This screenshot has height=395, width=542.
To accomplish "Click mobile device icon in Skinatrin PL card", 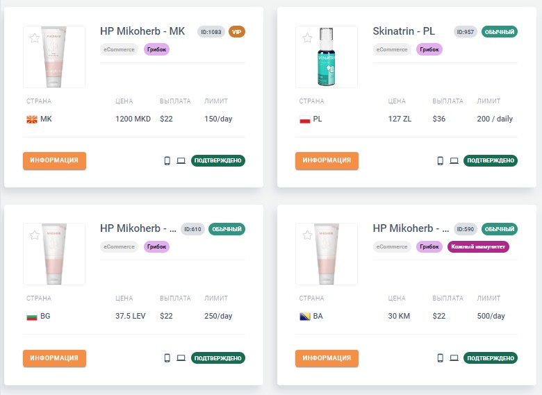I will [441, 160].
